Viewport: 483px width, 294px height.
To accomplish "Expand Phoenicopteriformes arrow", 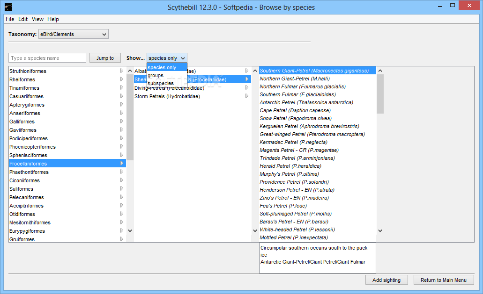I will pos(122,147).
